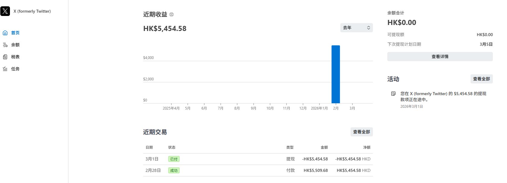Open the 3月1日 withdrawal transaction row

258,159
